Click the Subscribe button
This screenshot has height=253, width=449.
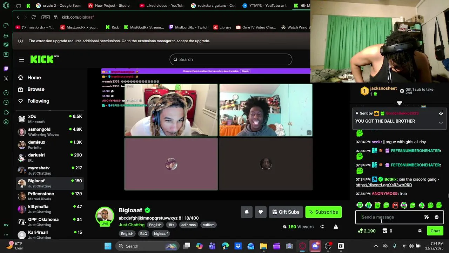click(x=323, y=212)
